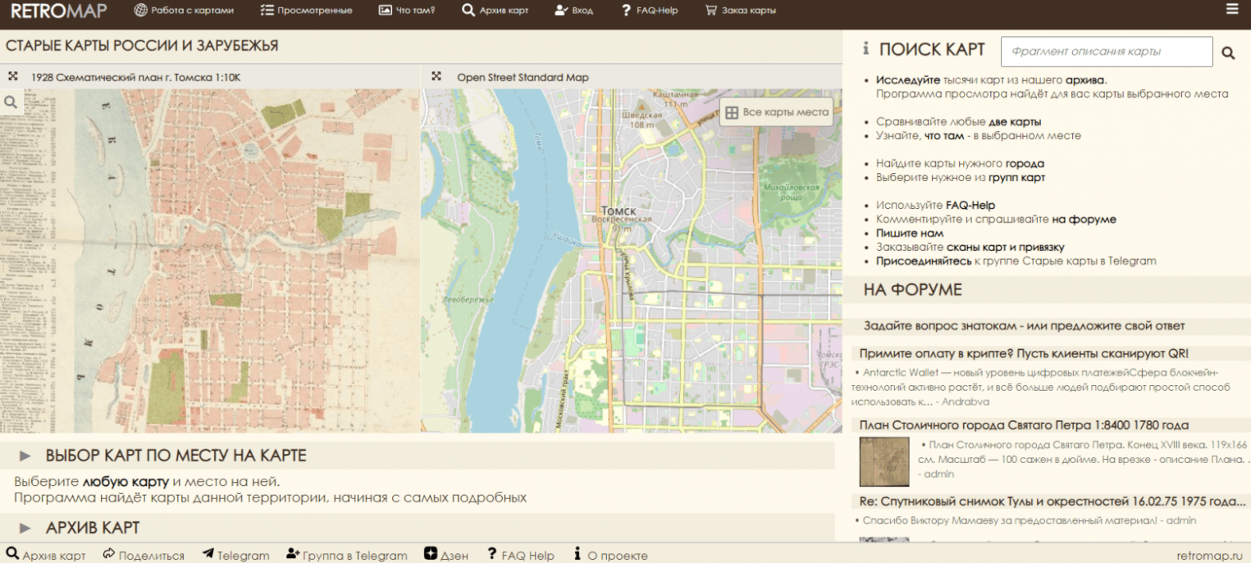
Task: Open the План Столичного города thumbnail
Action: (884, 462)
